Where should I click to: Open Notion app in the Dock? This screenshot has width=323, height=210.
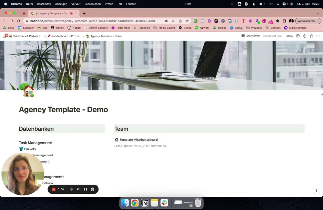[x=145, y=203]
